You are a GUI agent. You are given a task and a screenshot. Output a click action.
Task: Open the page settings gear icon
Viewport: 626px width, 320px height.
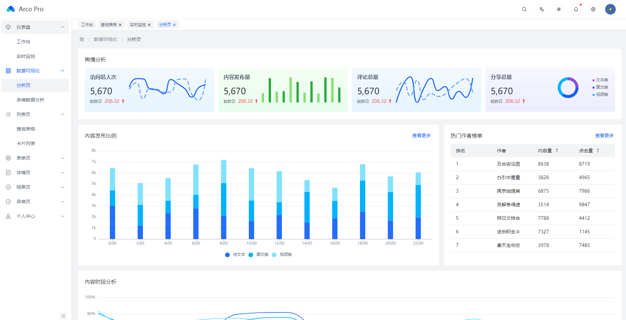pos(593,9)
